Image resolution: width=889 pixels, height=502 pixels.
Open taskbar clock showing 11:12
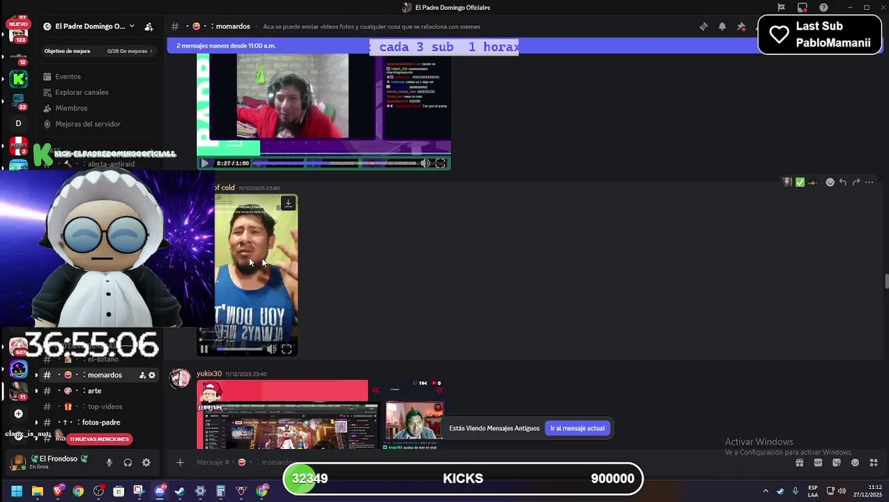coord(867,491)
